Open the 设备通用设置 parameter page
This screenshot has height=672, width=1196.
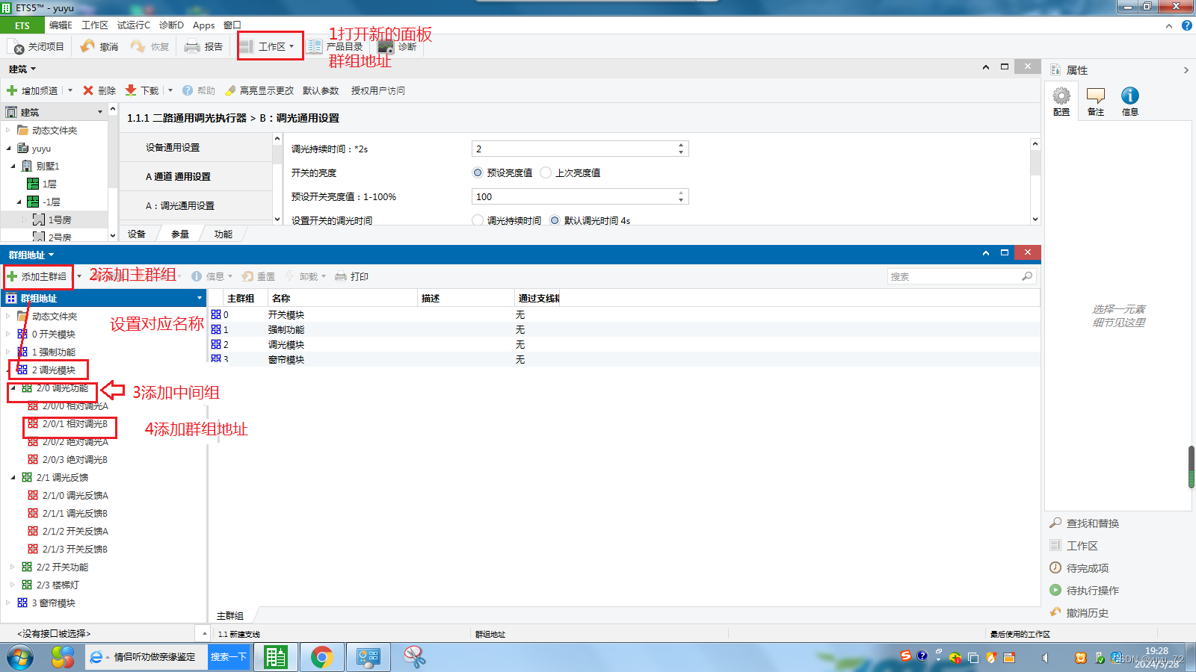(x=196, y=147)
